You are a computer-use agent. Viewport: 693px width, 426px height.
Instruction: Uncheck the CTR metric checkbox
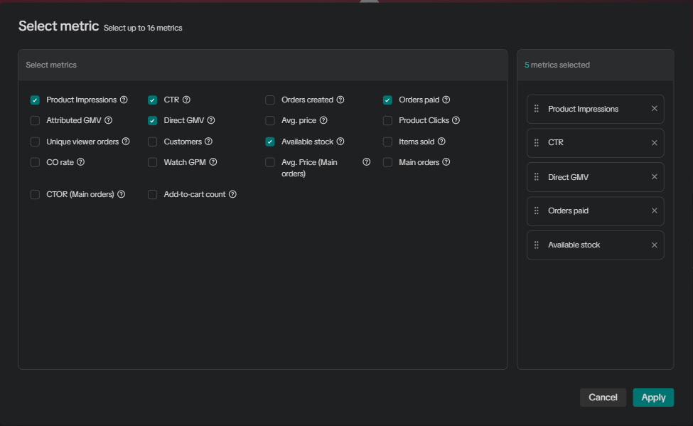(x=152, y=100)
